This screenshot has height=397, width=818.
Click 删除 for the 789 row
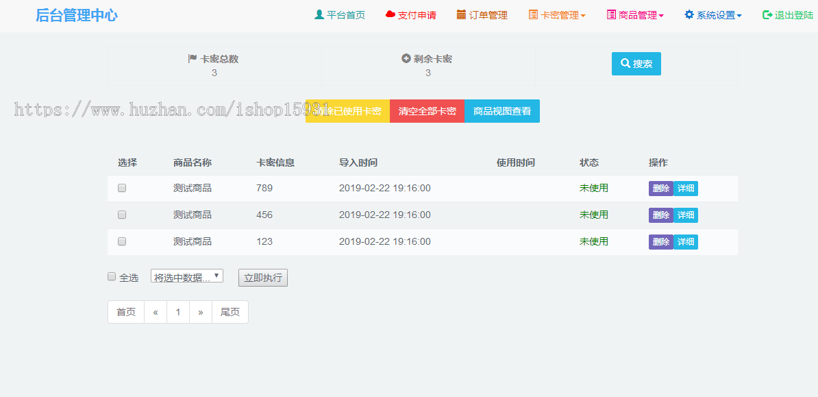pos(661,189)
